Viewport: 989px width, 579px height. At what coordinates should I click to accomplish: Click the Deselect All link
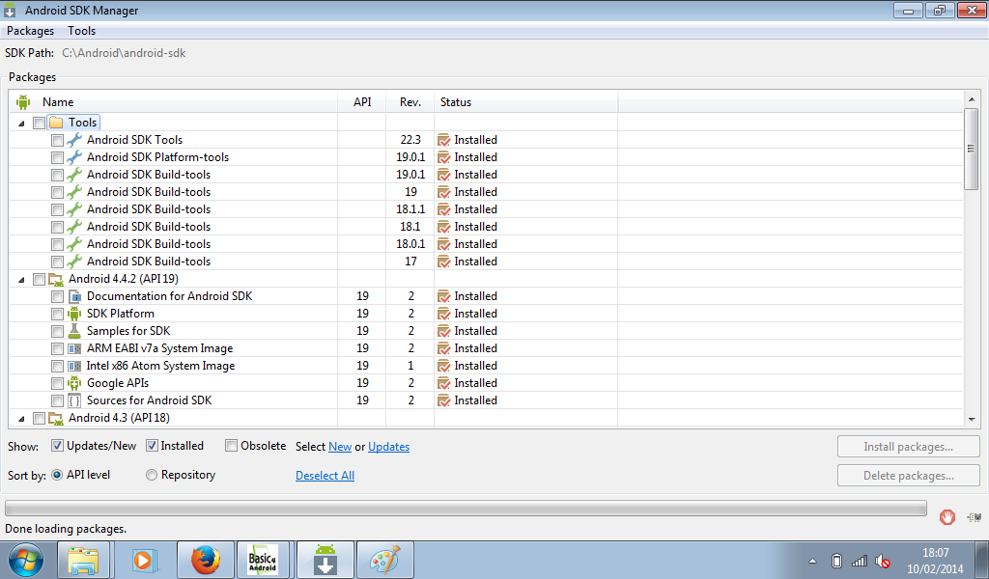click(325, 476)
